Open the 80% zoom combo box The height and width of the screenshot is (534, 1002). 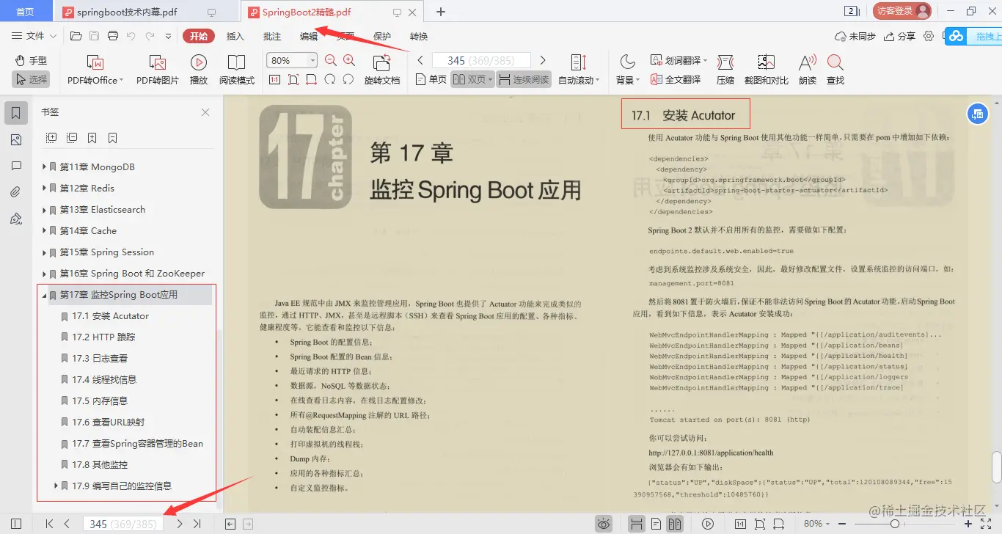[292, 61]
